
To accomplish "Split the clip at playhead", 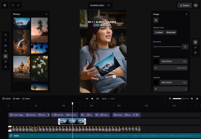I will (16, 99).
